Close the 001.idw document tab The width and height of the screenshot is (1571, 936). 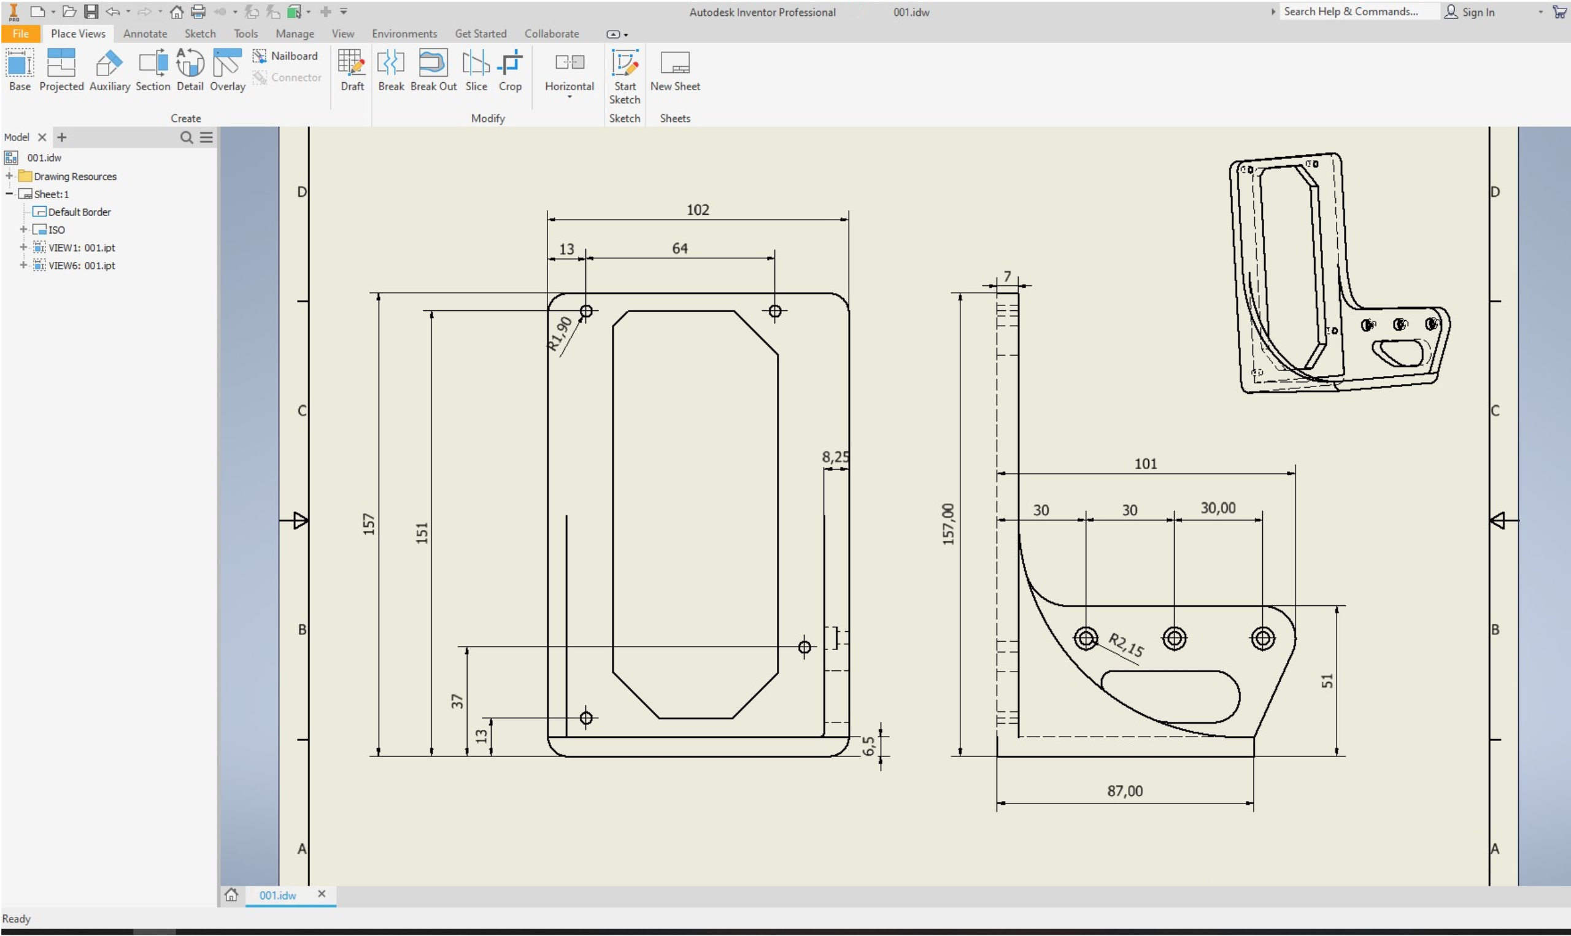coord(322,894)
